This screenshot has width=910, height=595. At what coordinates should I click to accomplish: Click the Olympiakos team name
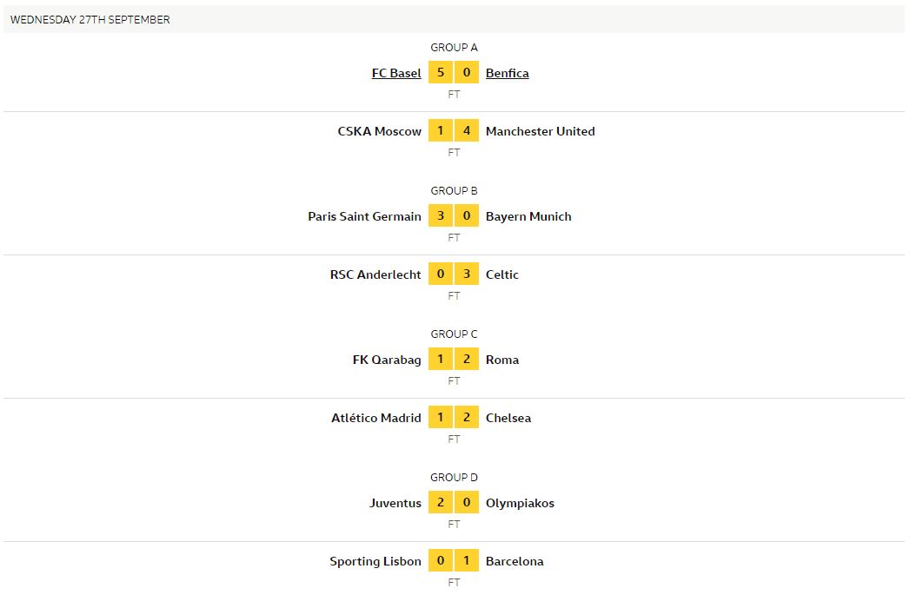click(520, 503)
